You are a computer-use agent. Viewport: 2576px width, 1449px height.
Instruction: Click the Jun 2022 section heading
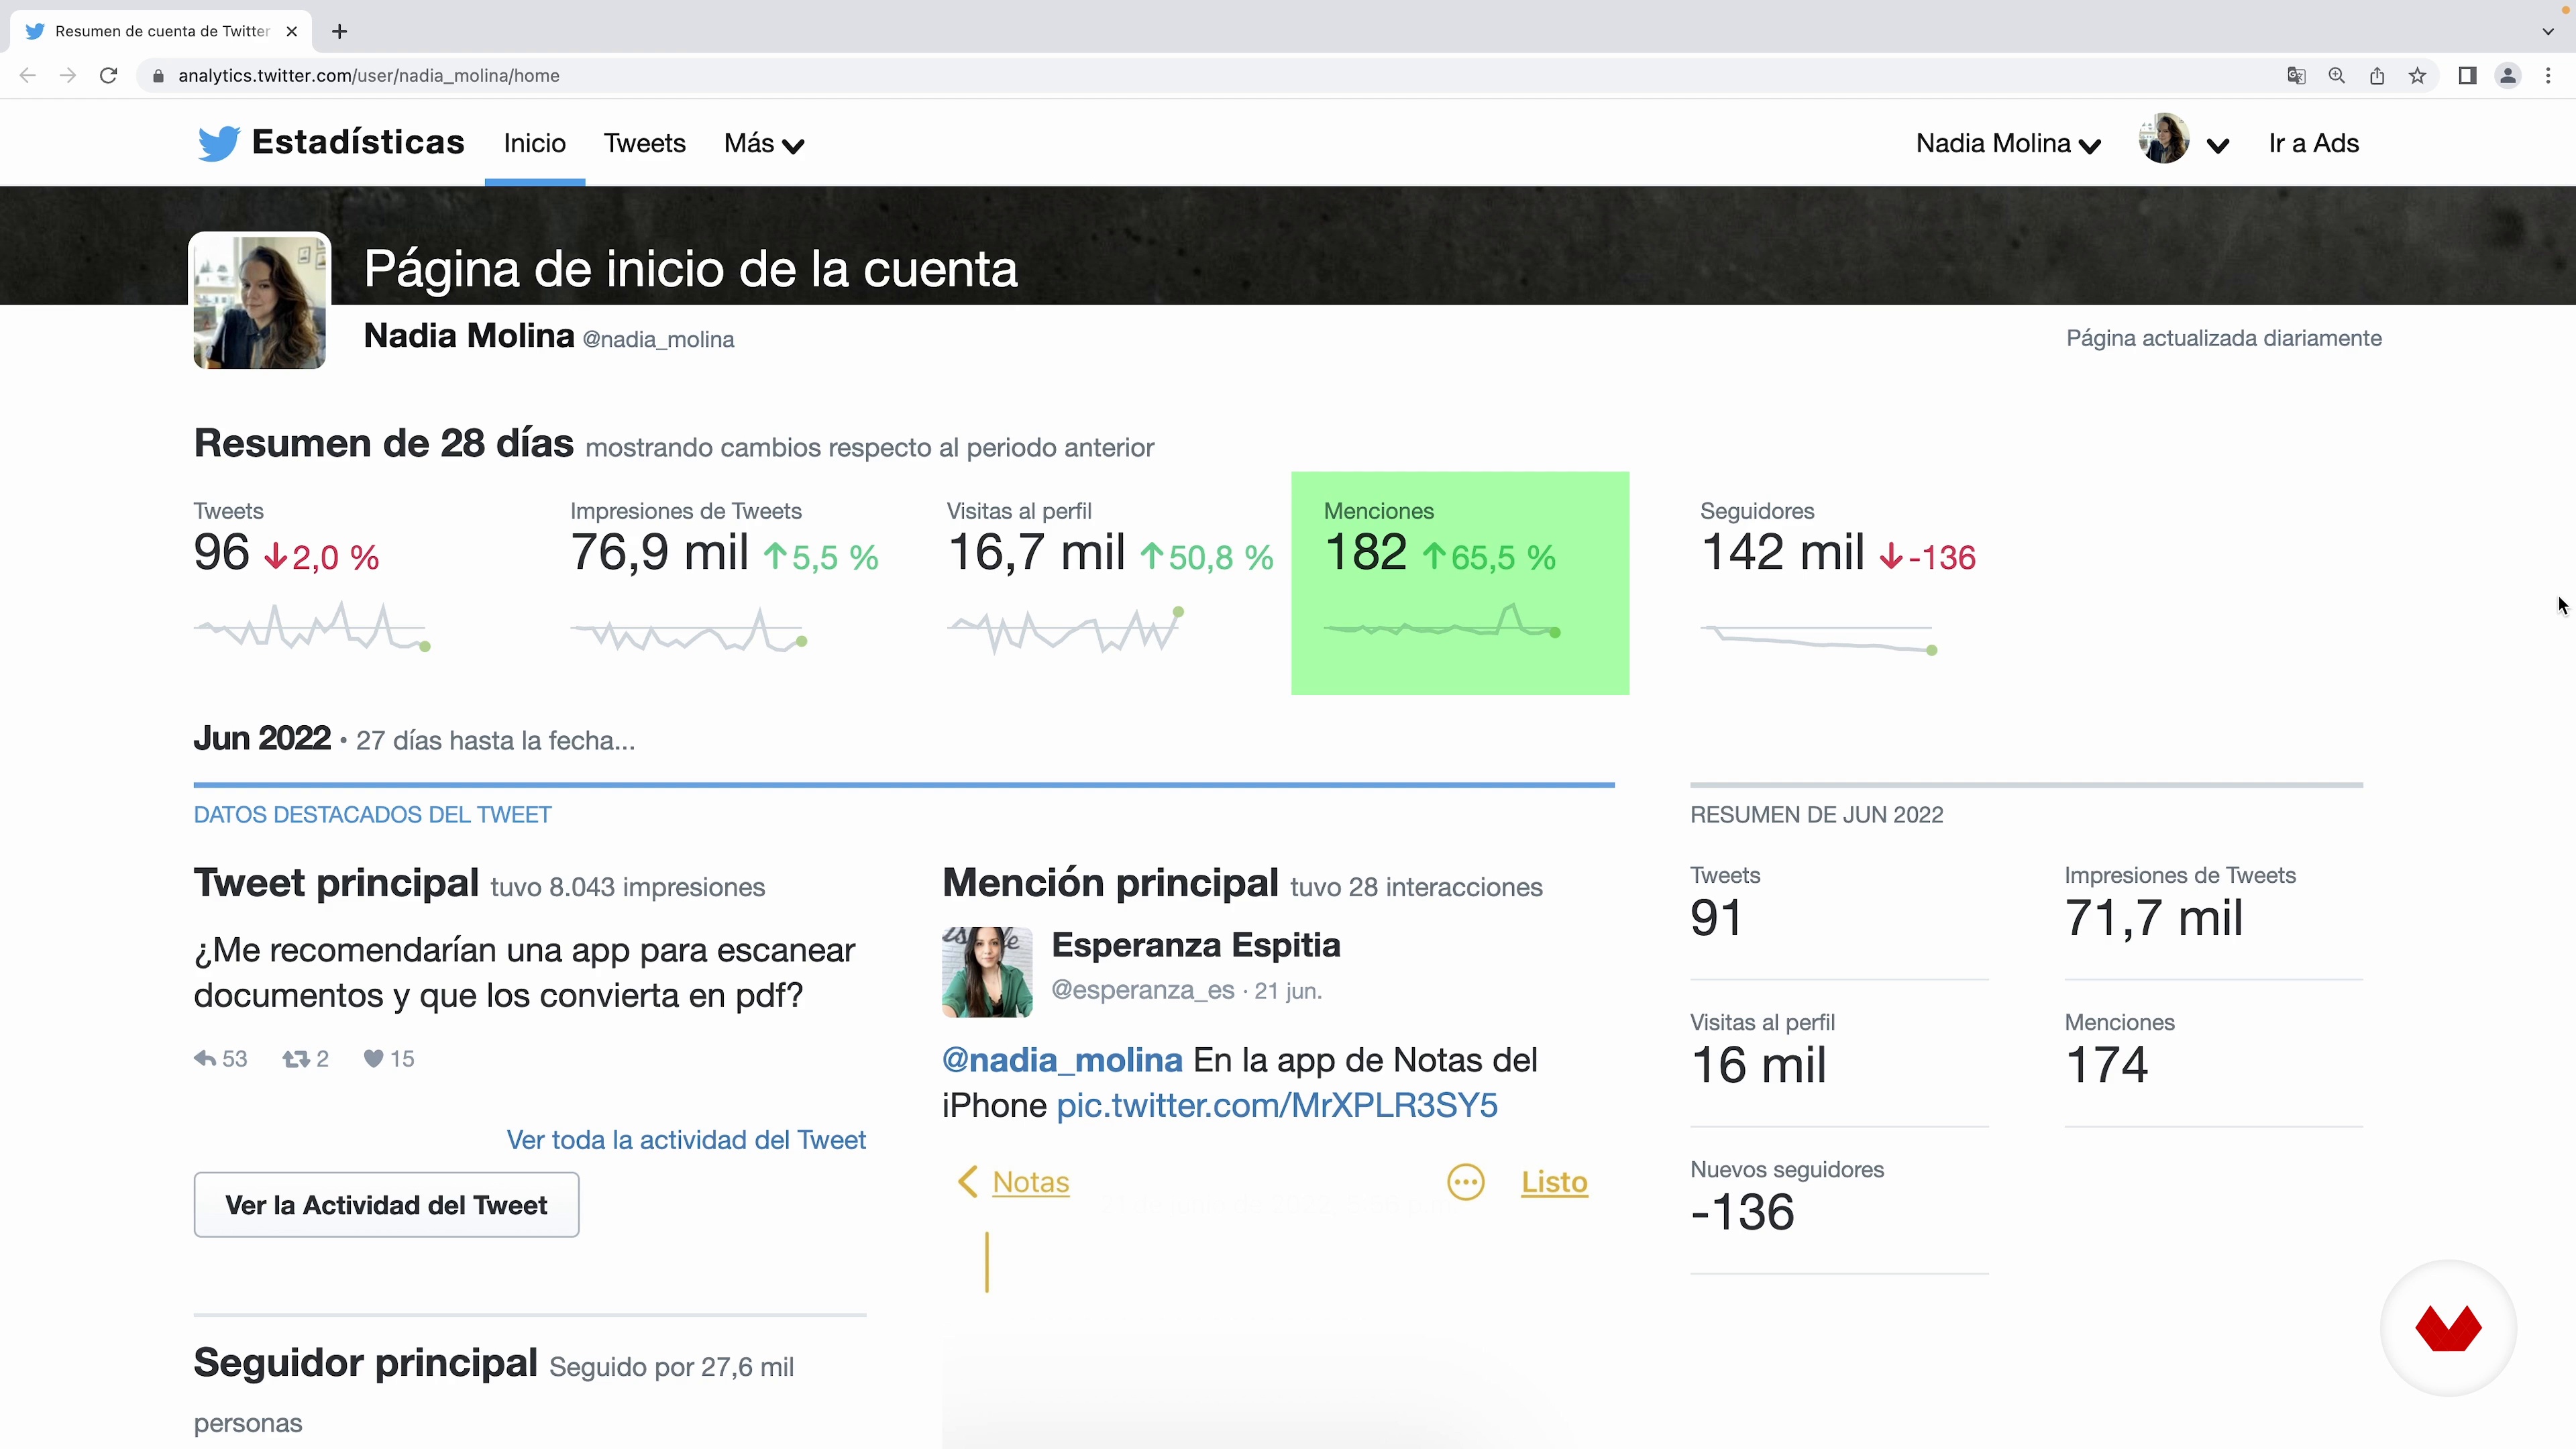[x=262, y=738]
